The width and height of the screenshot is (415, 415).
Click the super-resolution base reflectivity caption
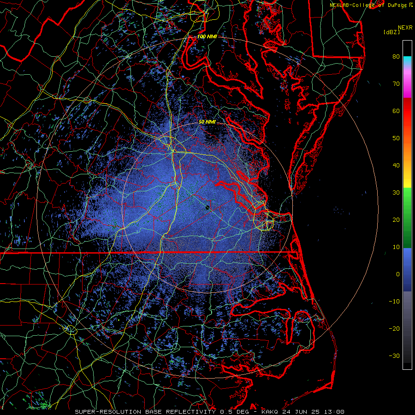point(210,412)
